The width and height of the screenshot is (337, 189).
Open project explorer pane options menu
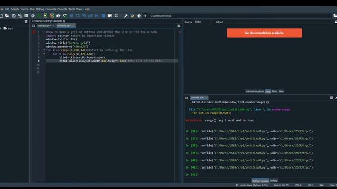click(x=26, y=22)
